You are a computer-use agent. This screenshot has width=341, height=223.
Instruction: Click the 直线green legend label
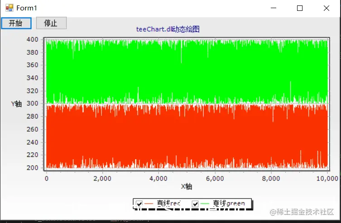(x=229, y=203)
